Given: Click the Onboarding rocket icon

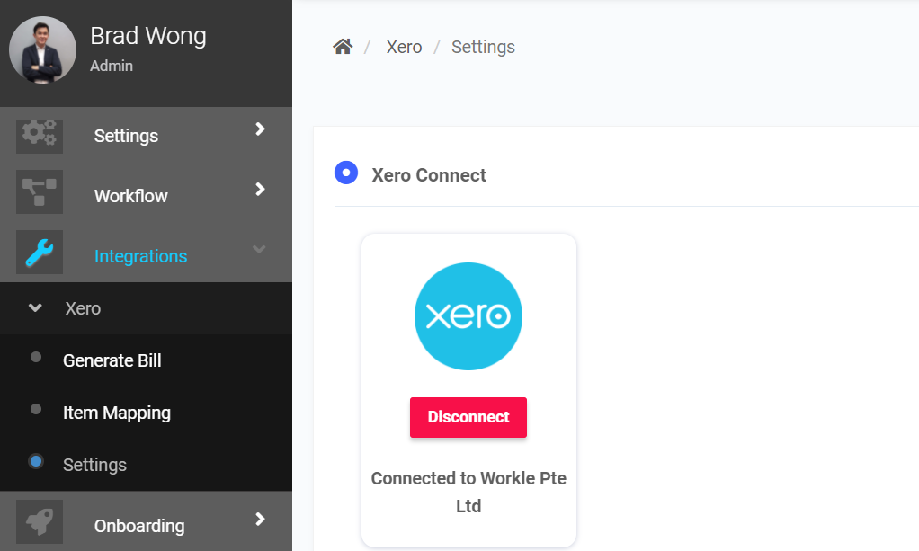Looking at the screenshot, I should [40, 522].
